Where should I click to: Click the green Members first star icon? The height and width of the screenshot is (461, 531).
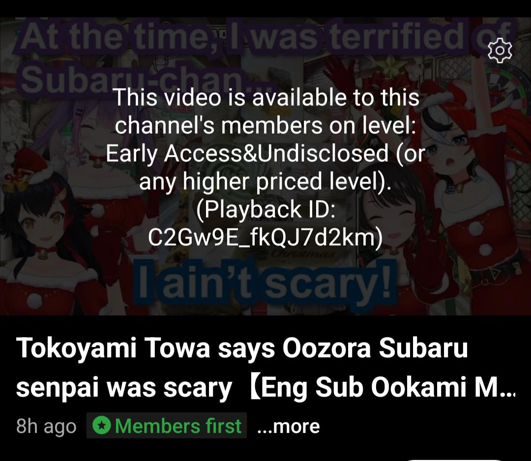pos(101,425)
